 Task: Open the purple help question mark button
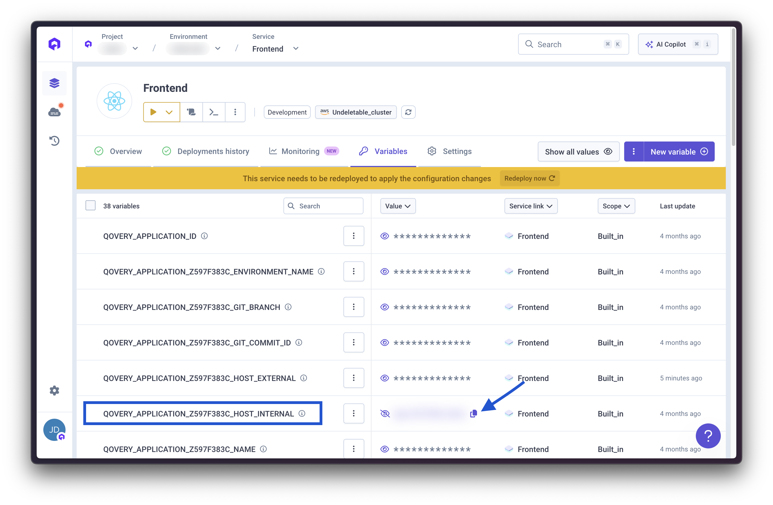[708, 436]
